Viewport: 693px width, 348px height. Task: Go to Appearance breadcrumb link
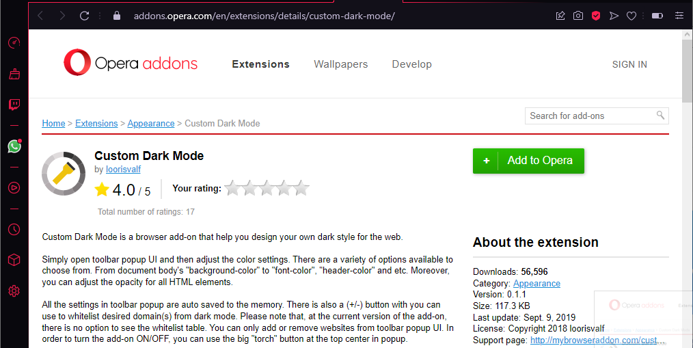(151, 123)
